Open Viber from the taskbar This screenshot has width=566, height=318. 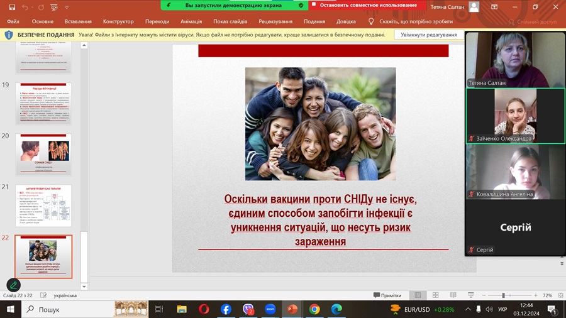(248, 309)
